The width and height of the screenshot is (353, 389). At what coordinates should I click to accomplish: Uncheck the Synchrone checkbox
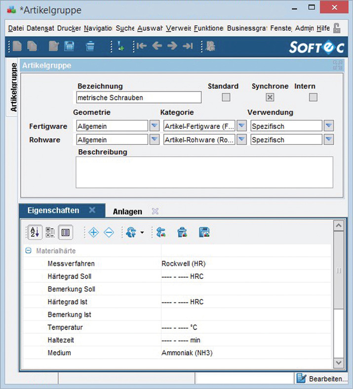(x=270, y=97)
